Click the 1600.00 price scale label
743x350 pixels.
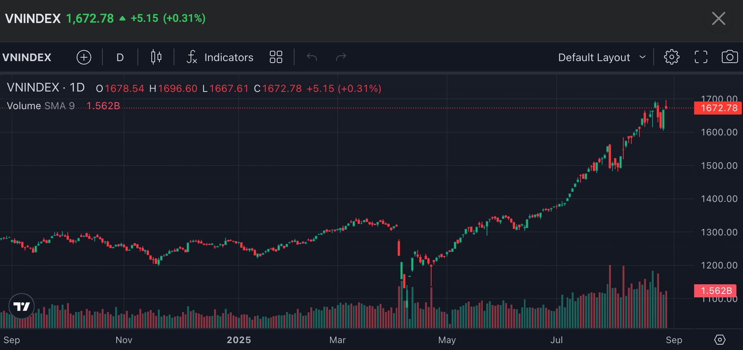[719, 132]
